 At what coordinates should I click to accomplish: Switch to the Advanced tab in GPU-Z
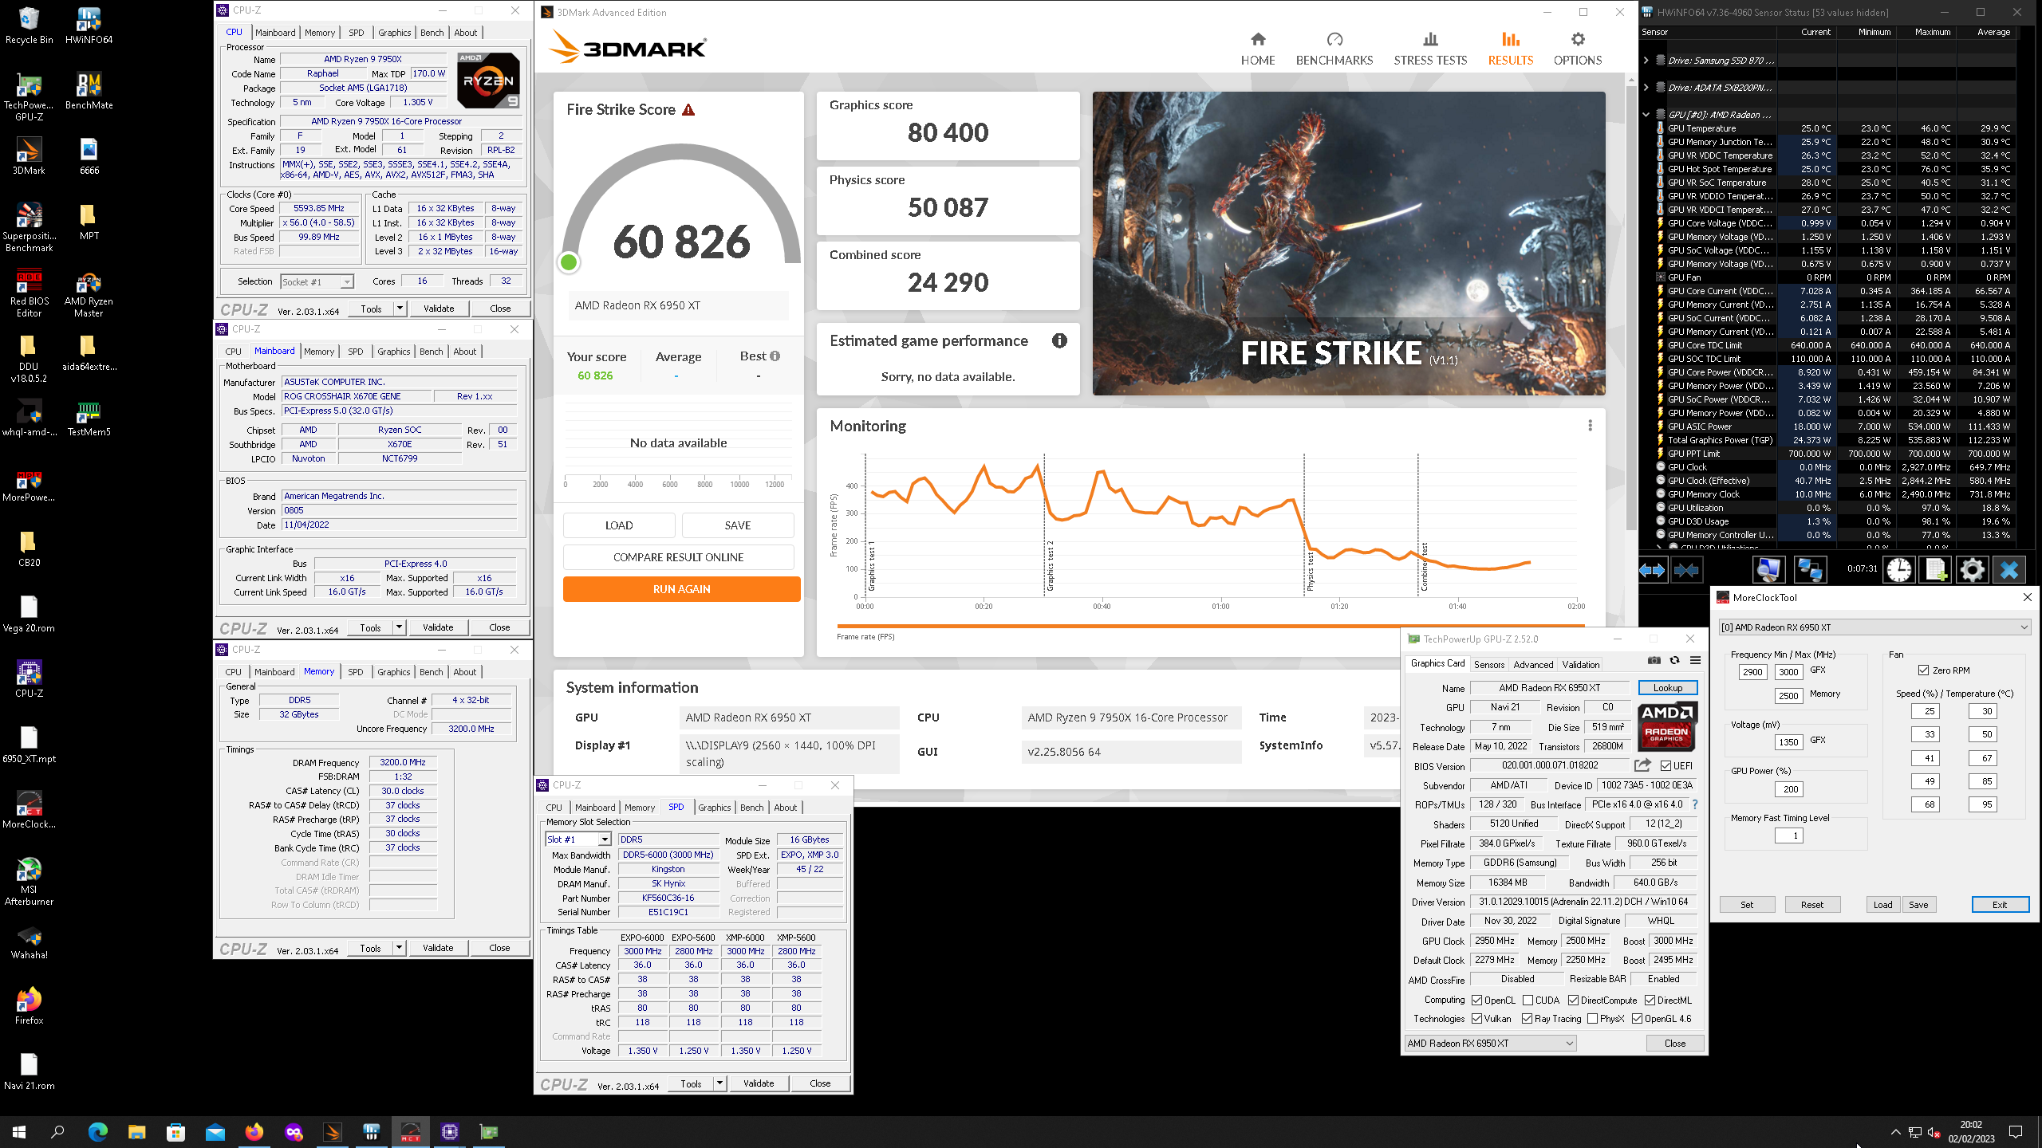point(1533,664)
